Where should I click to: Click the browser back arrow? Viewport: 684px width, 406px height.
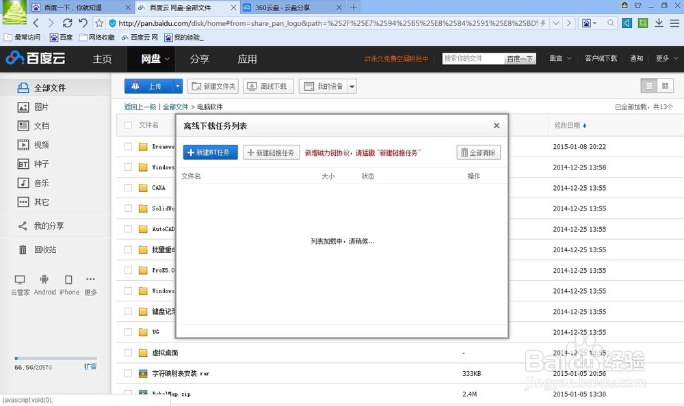click(x=36, y=23)
